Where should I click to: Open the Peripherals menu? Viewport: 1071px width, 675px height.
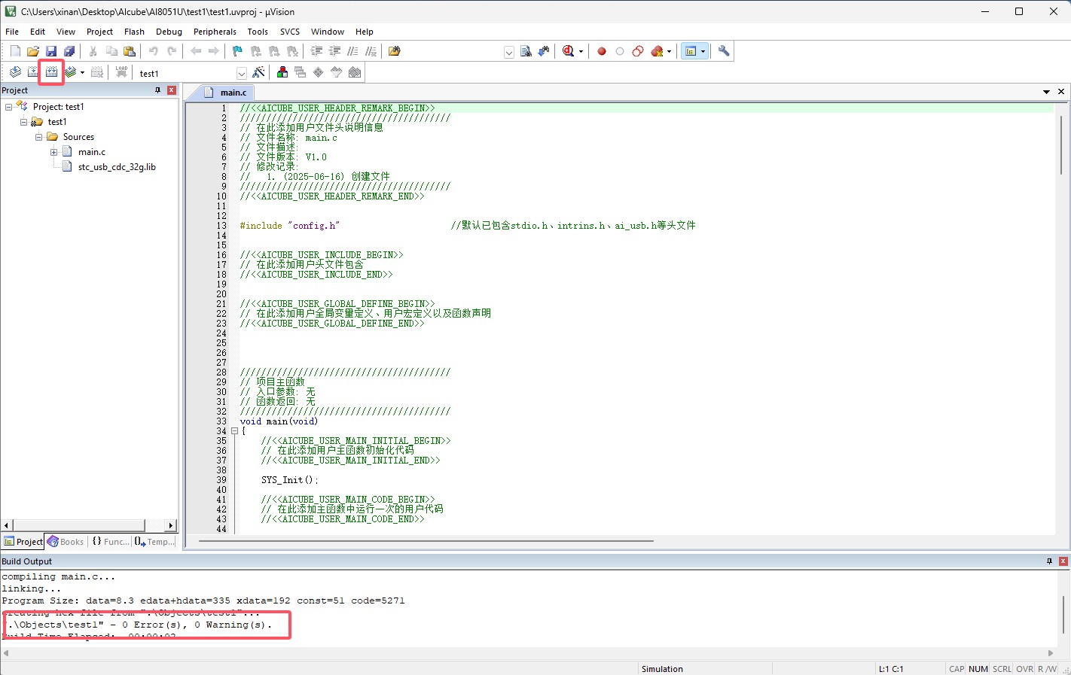[215, 32]
